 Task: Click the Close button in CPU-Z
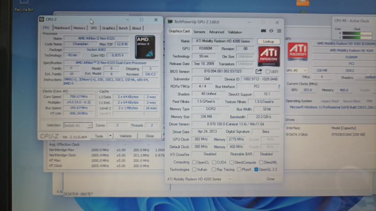(149, 136)
